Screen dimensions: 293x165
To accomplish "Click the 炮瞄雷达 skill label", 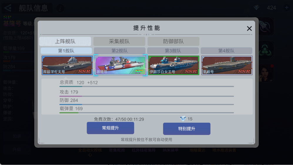I will (197, 150).
